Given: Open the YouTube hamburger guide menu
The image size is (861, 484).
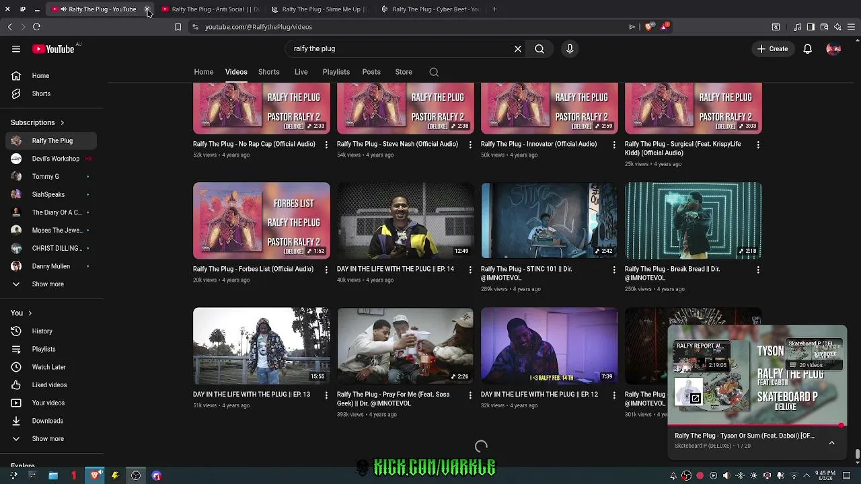Looking at the screenshot, I should (x=16, y=48).
